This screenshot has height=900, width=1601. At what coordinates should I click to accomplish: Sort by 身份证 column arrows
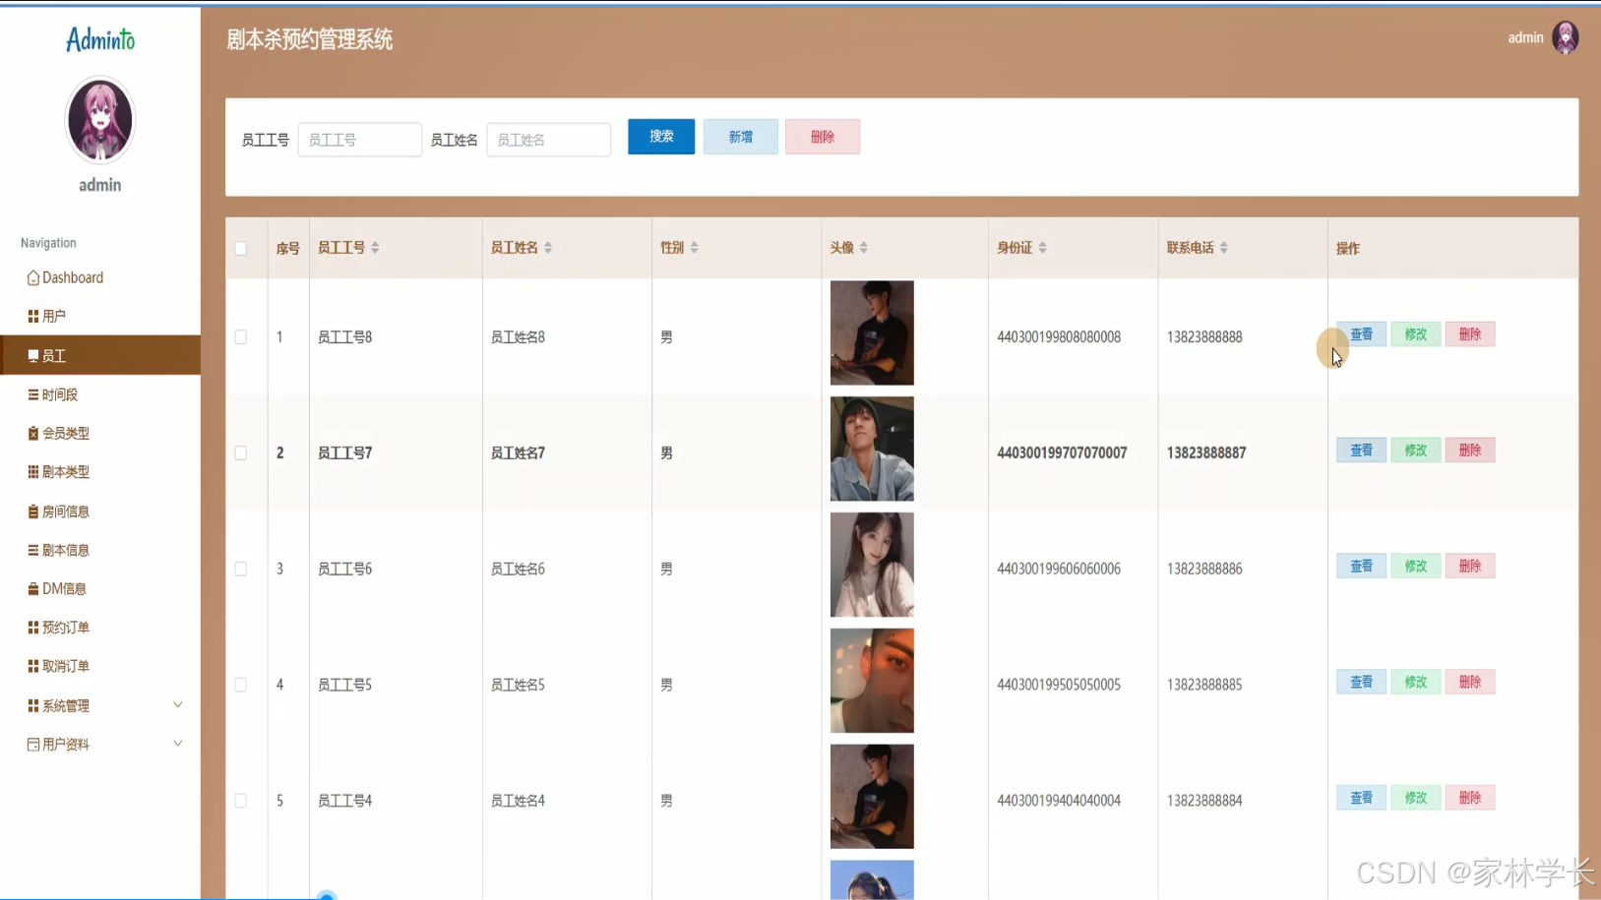click(x=1042, y=248)
